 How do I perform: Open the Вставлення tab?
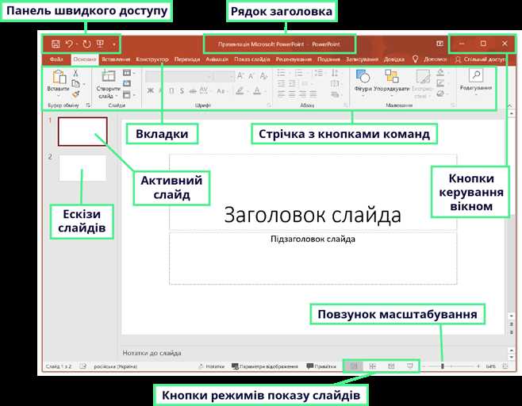(116, 59)
